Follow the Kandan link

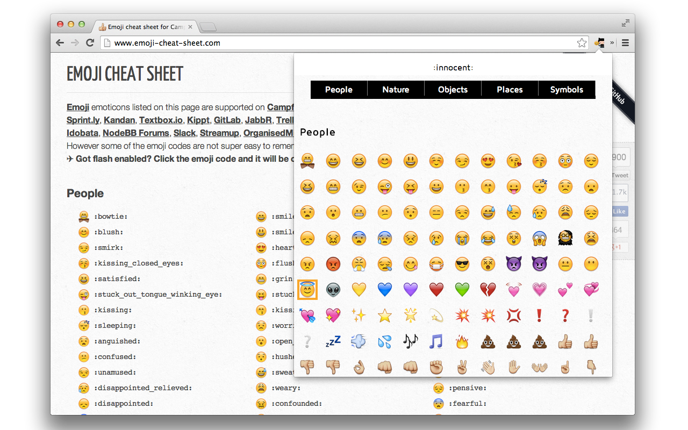pyautogui.click(x=119, y=120)
